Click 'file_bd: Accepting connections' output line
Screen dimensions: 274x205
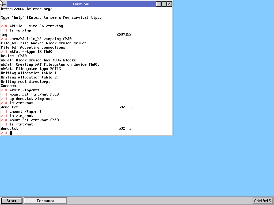pos(33,48)
